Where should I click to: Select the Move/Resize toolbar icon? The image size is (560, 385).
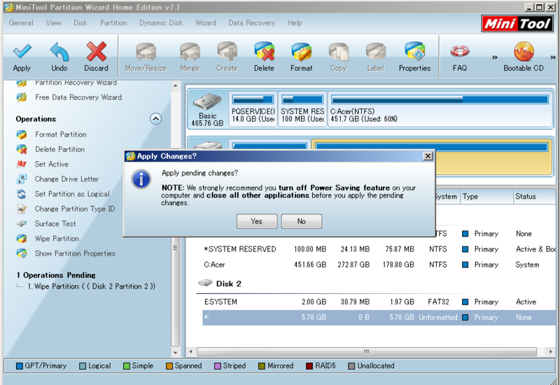click(x=146, y=52)
